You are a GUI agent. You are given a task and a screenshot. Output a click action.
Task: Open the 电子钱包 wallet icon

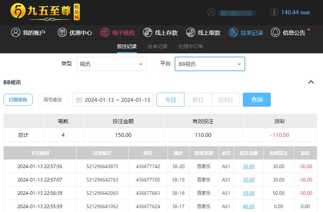(x=105, y=33)
